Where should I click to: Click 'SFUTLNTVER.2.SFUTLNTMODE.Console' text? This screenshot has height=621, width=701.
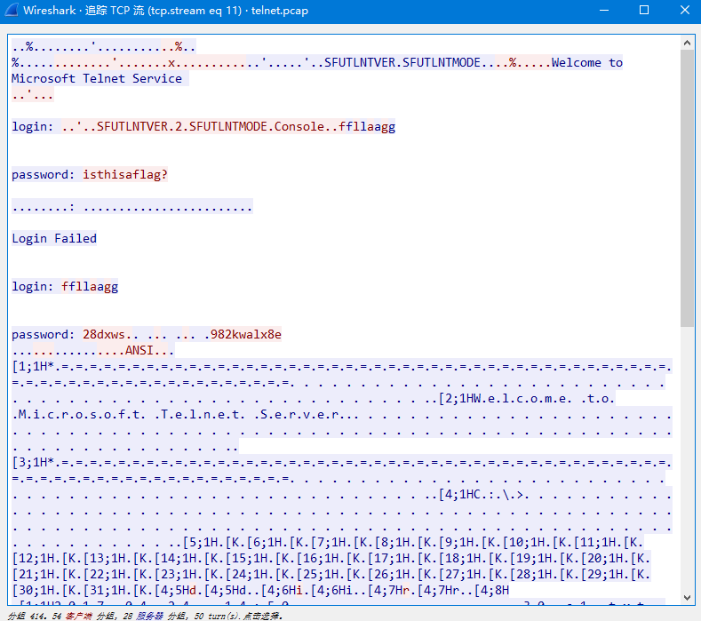pos(210,126)
